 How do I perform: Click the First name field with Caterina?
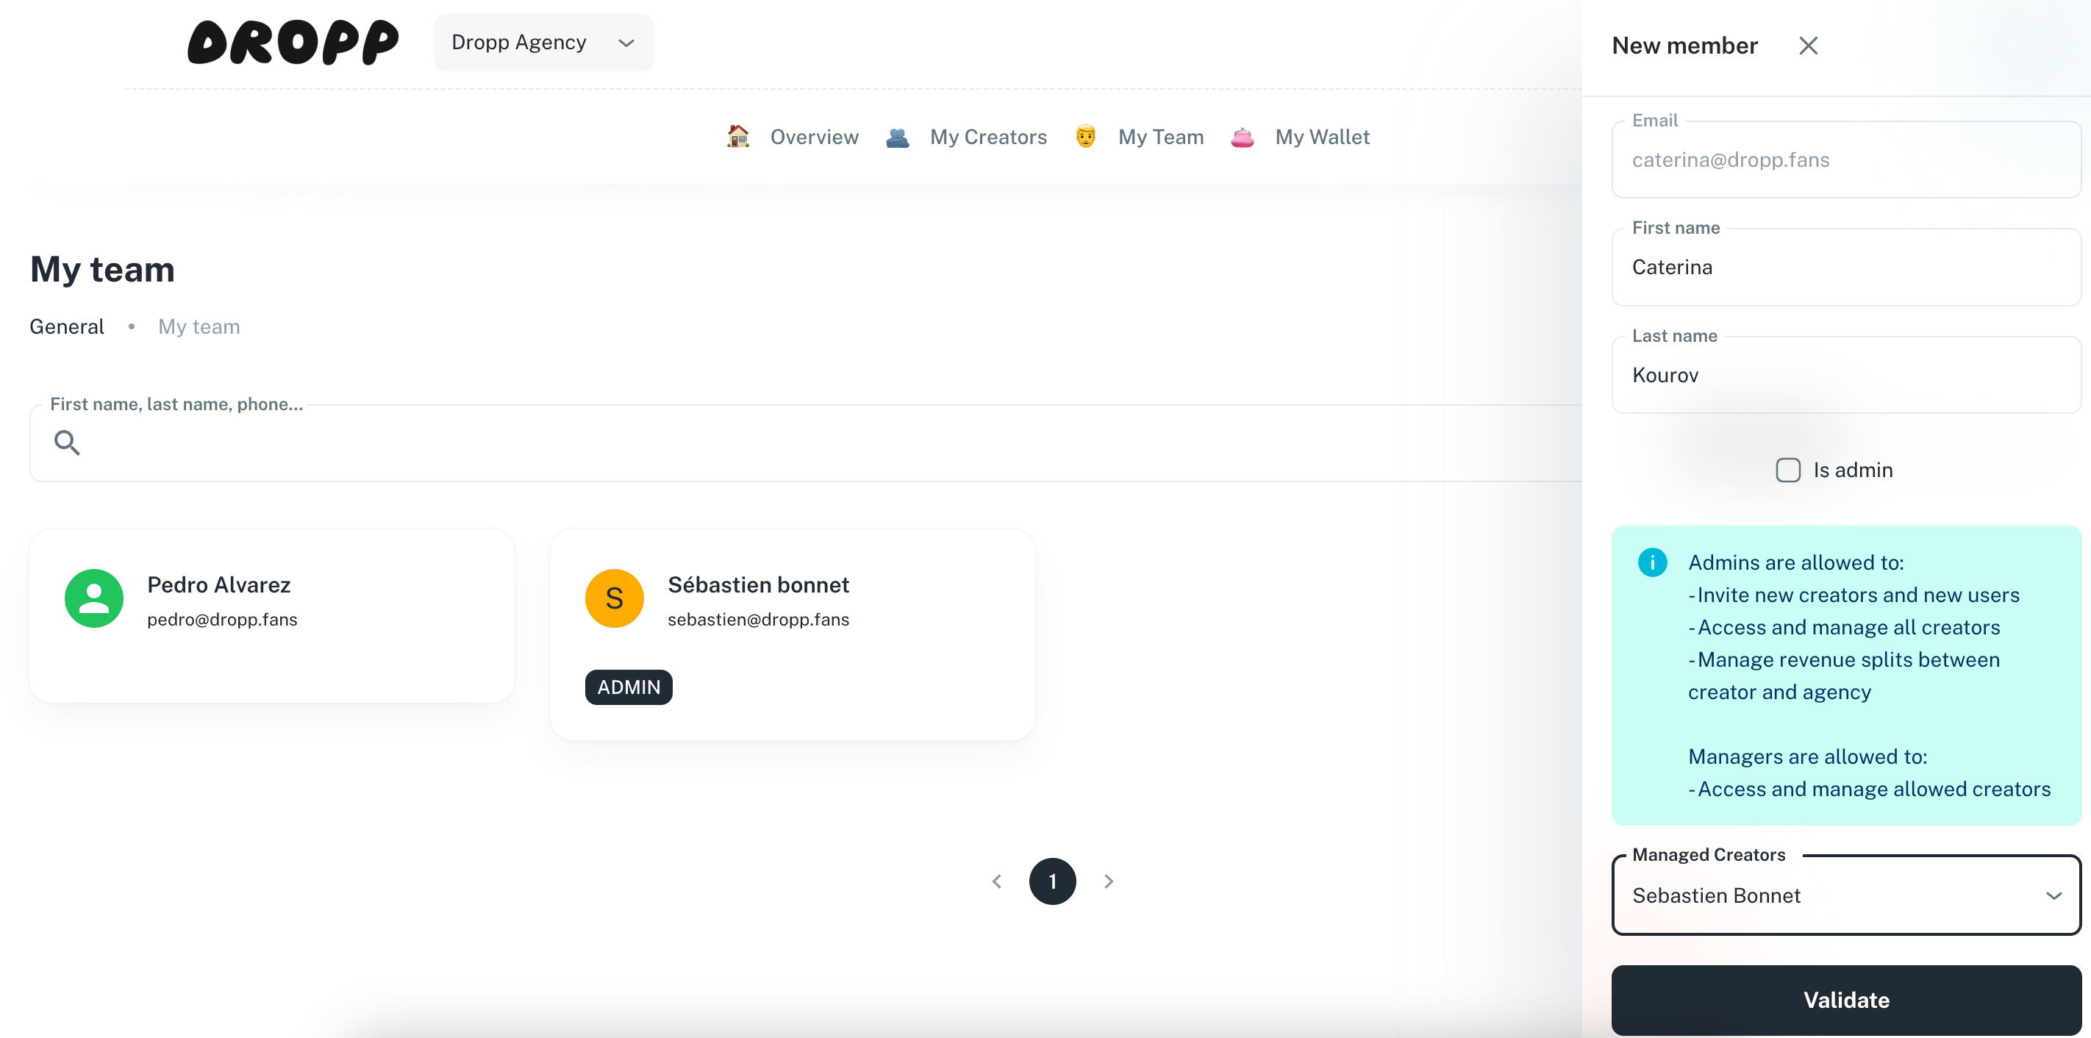(1846, 267)
